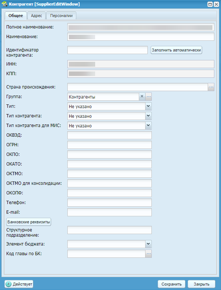Toggle the Действует status button
This screenshot has width=221, height=290.
19,284
